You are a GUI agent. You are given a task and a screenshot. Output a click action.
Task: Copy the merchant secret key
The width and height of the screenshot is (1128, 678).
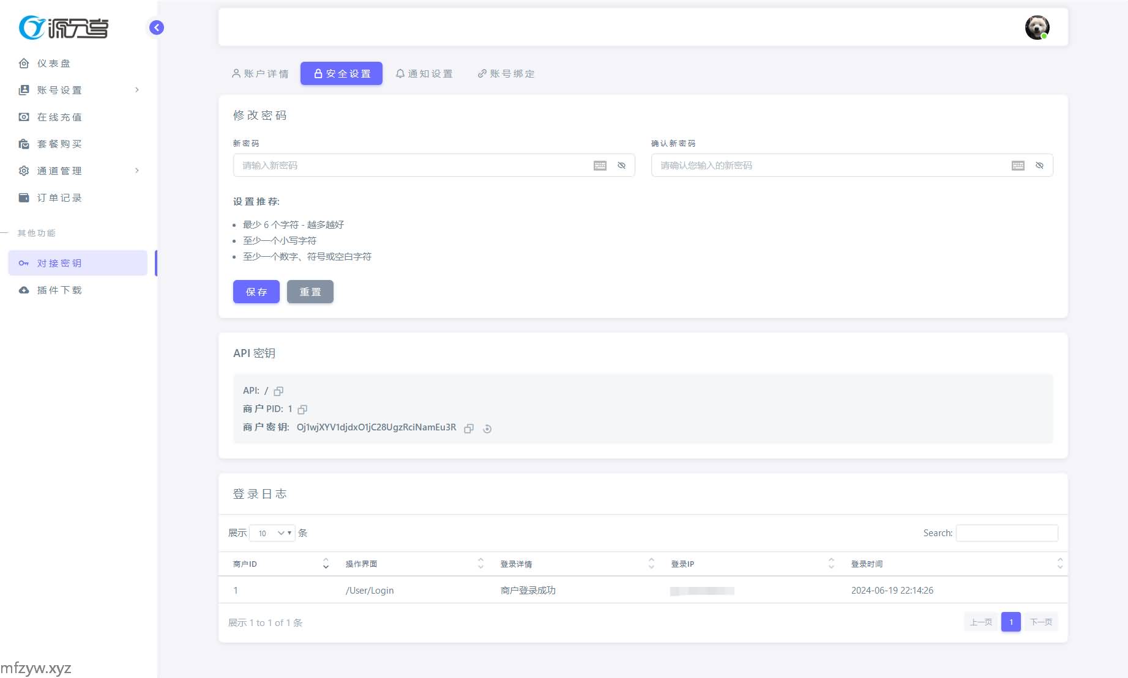click(x=469, y=429)
